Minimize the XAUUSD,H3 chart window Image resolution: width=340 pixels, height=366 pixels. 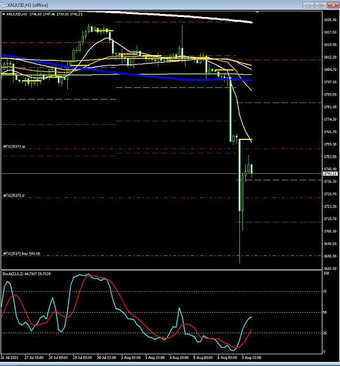click(308, 5)
